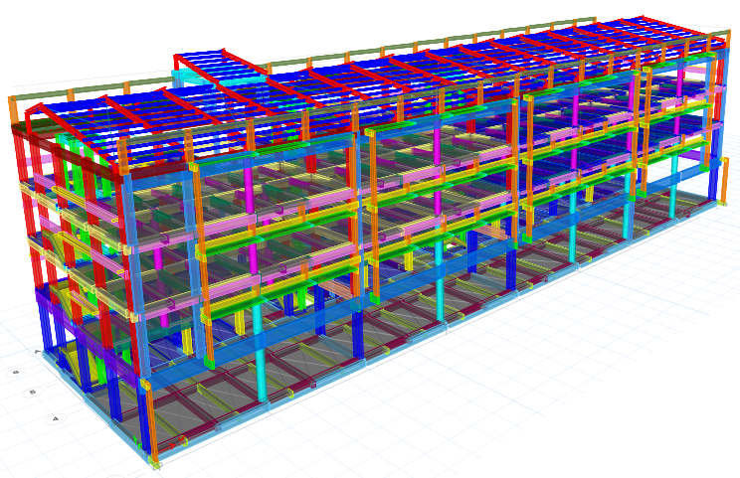Select grid bubble labeled B

pos(17,372)
